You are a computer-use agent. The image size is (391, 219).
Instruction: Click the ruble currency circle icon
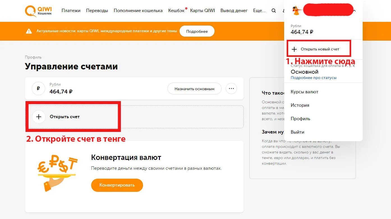click(38, 88)
